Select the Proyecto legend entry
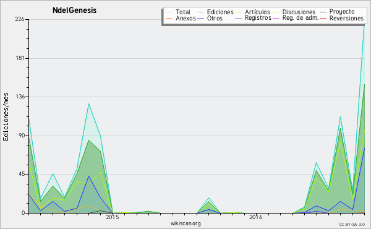Screen dimensions: 371x229 [342, 12]
